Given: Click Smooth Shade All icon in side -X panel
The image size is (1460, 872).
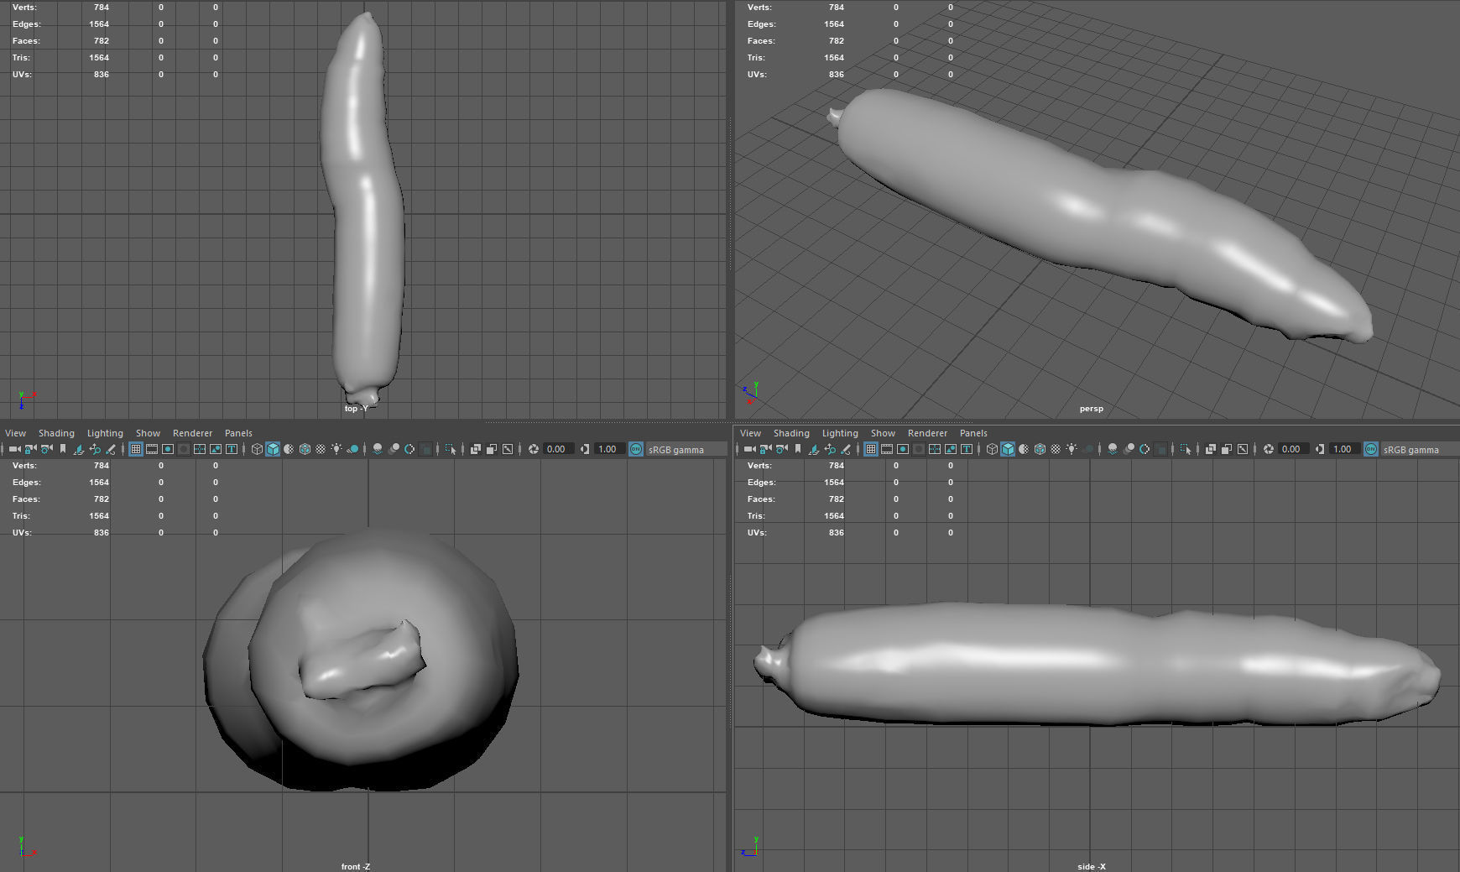Looking at the screenshot, I should pos(1008,449).
